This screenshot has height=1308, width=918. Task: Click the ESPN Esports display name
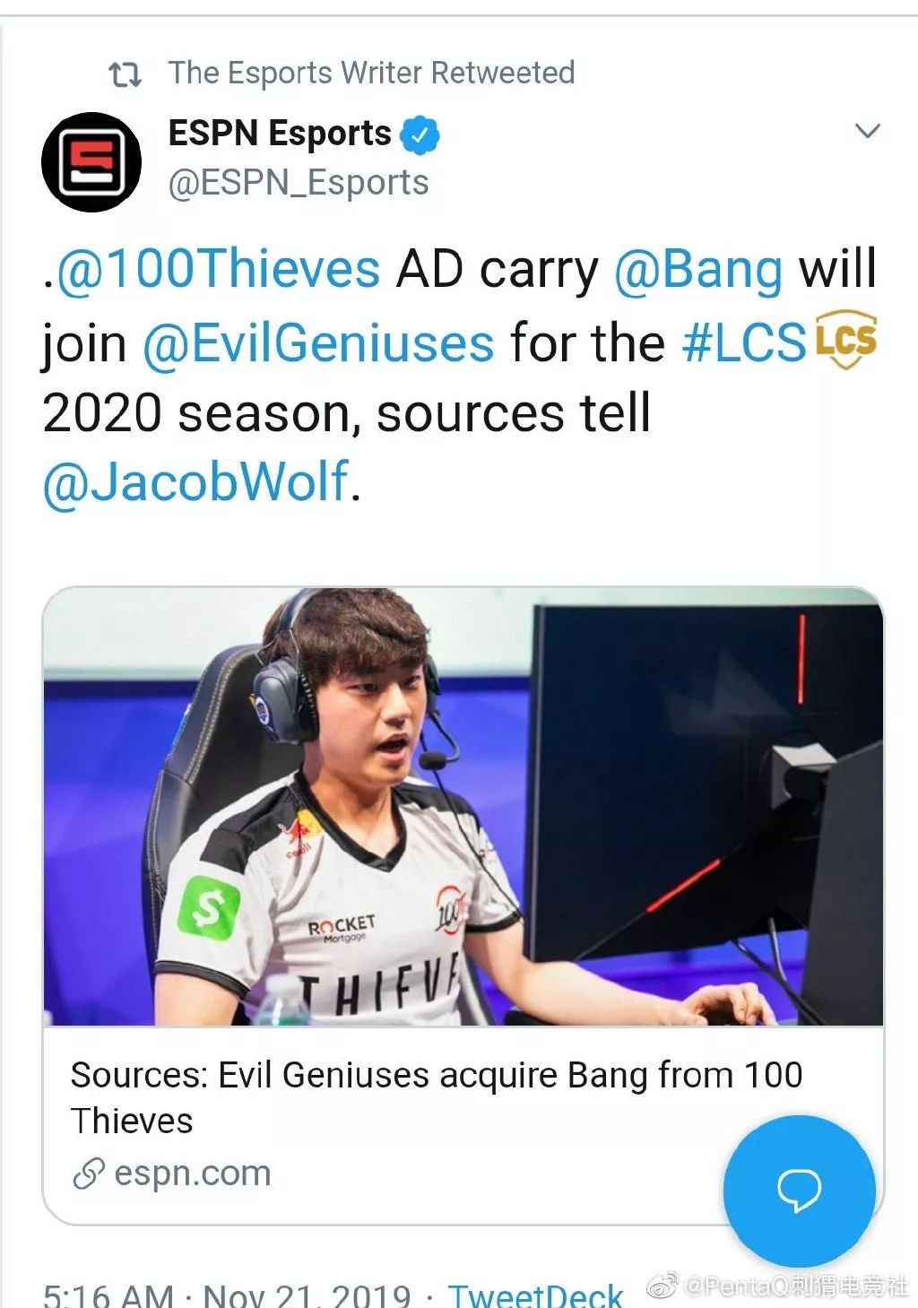click(280, 134)
